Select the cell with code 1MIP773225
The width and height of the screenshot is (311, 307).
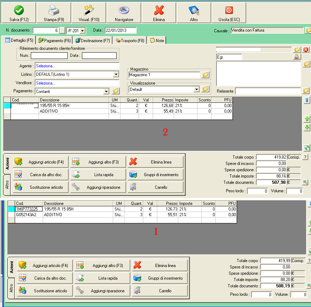pyautogui.click(x=29, y=209)
